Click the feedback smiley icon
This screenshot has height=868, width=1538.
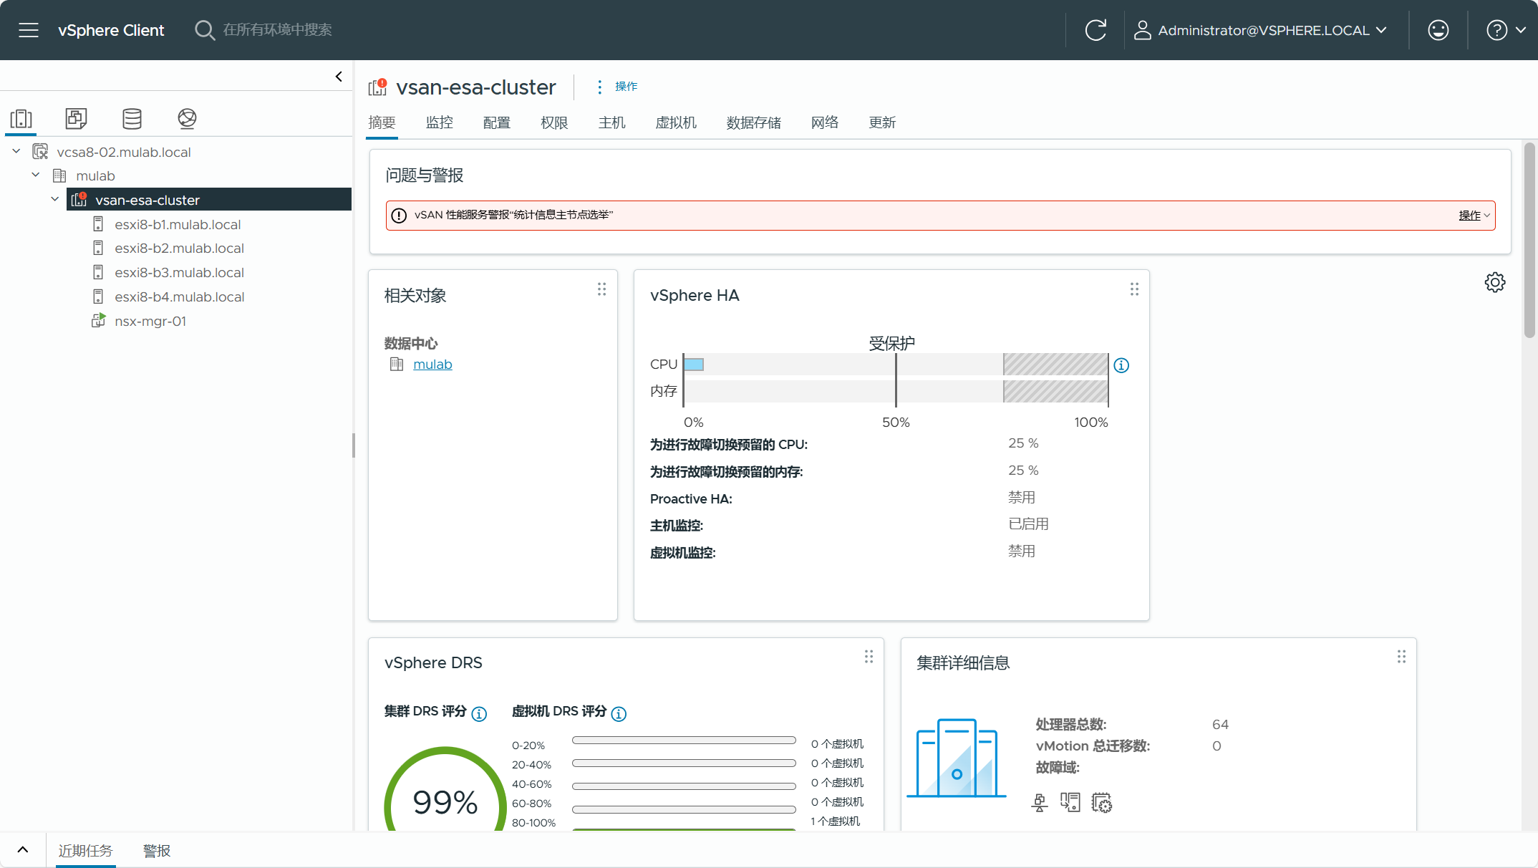[x=1438, y=30]
